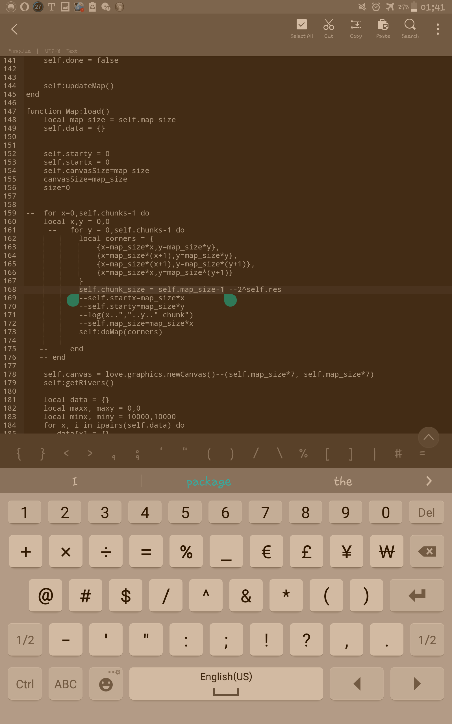
Task: Tap the Del key on the keyboard
Action: [x=426, y=512]
